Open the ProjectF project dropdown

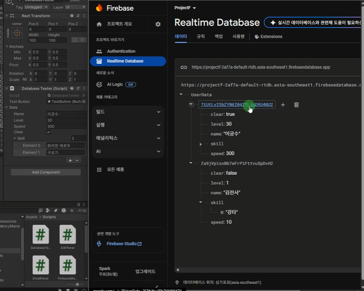coord(185,8)
